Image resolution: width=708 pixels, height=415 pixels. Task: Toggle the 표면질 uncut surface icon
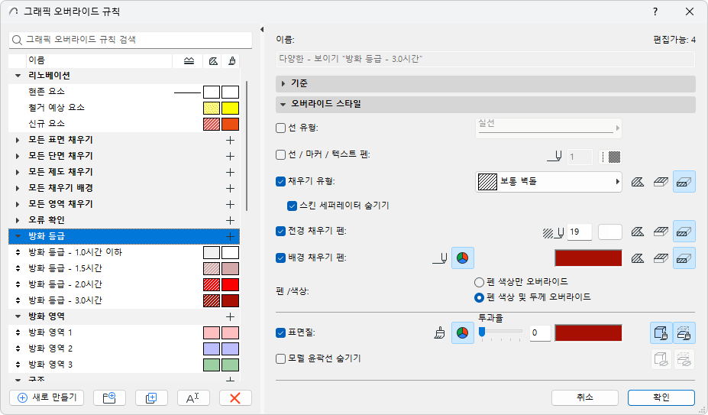(x=661, y=333)
